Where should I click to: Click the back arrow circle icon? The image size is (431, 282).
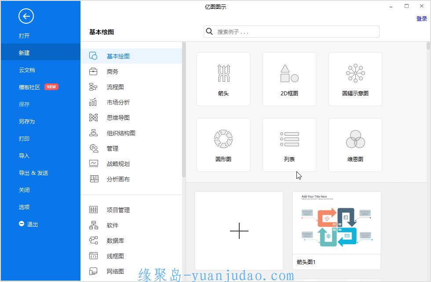point(26,17)
